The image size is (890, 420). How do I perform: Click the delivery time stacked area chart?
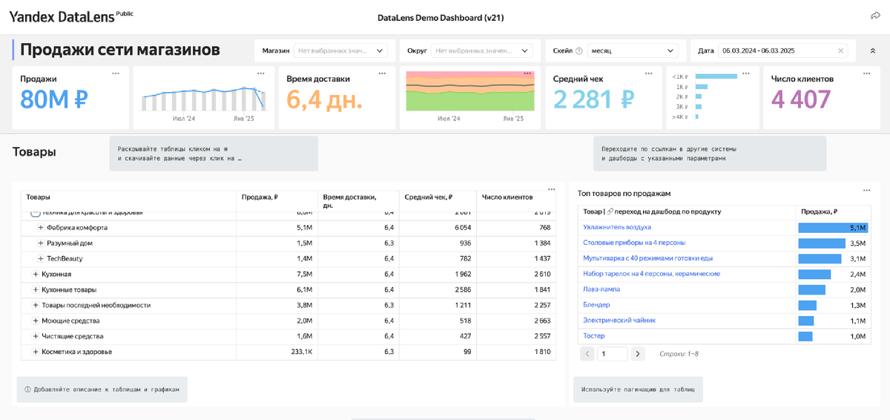pyautogui.click(x=469, y=92)
